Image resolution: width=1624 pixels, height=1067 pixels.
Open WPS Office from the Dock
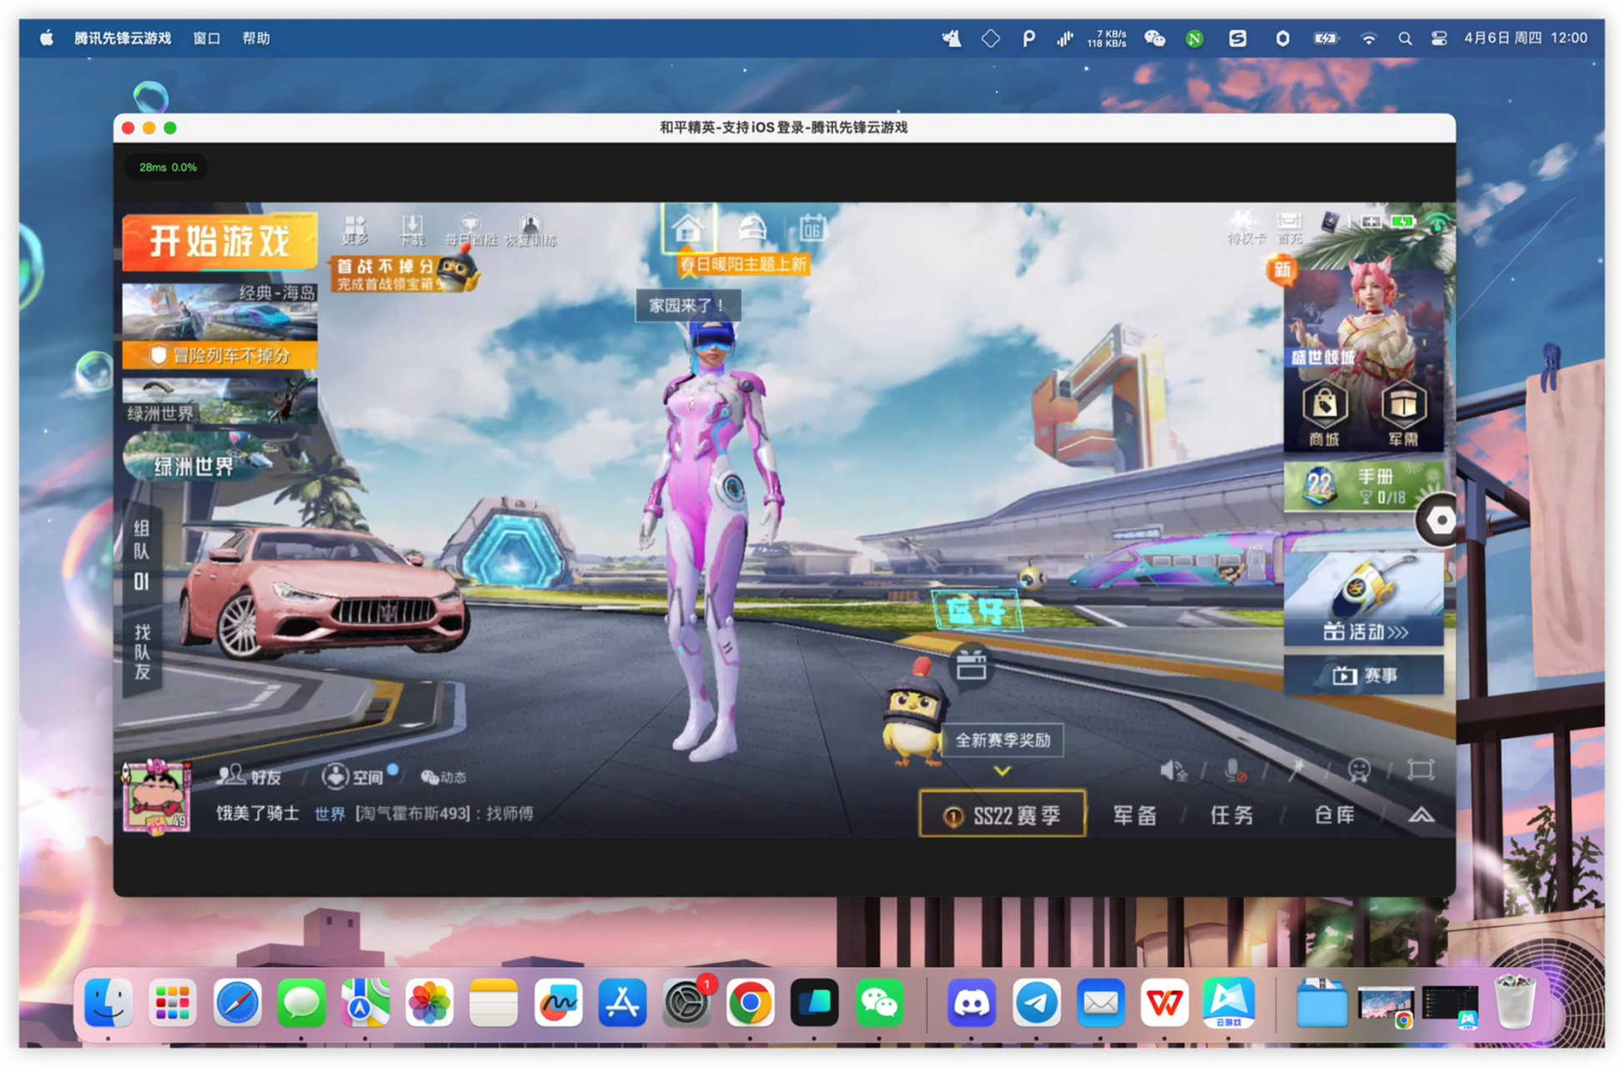coord(1164,1003)
